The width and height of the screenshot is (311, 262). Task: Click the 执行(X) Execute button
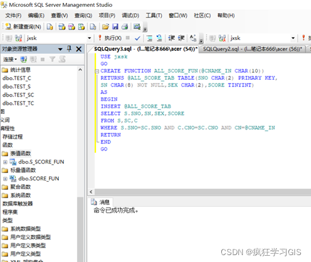110,38
